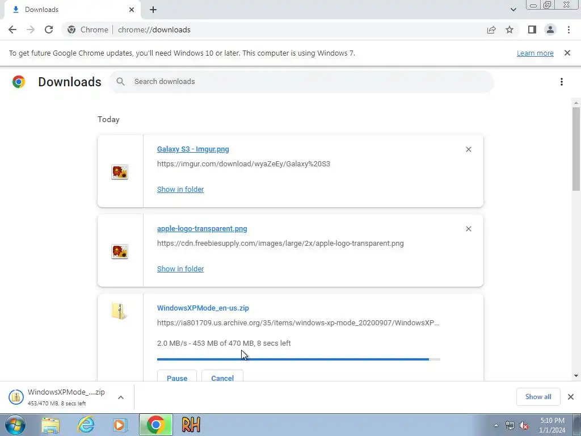Open apple-logo-transparent.png file link
The height and width of the screenshot is (436, 581).
pyautogui.click(x=202, y=228)
